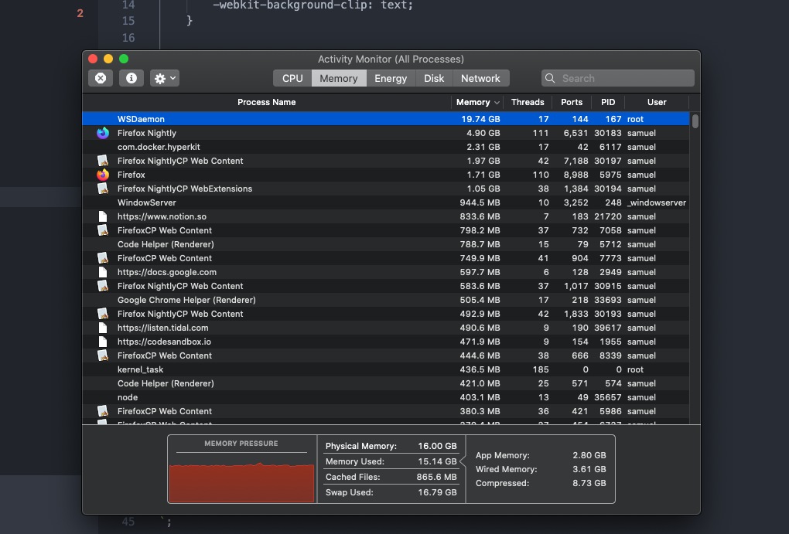Sort by Ports column header

coord(572,102)
